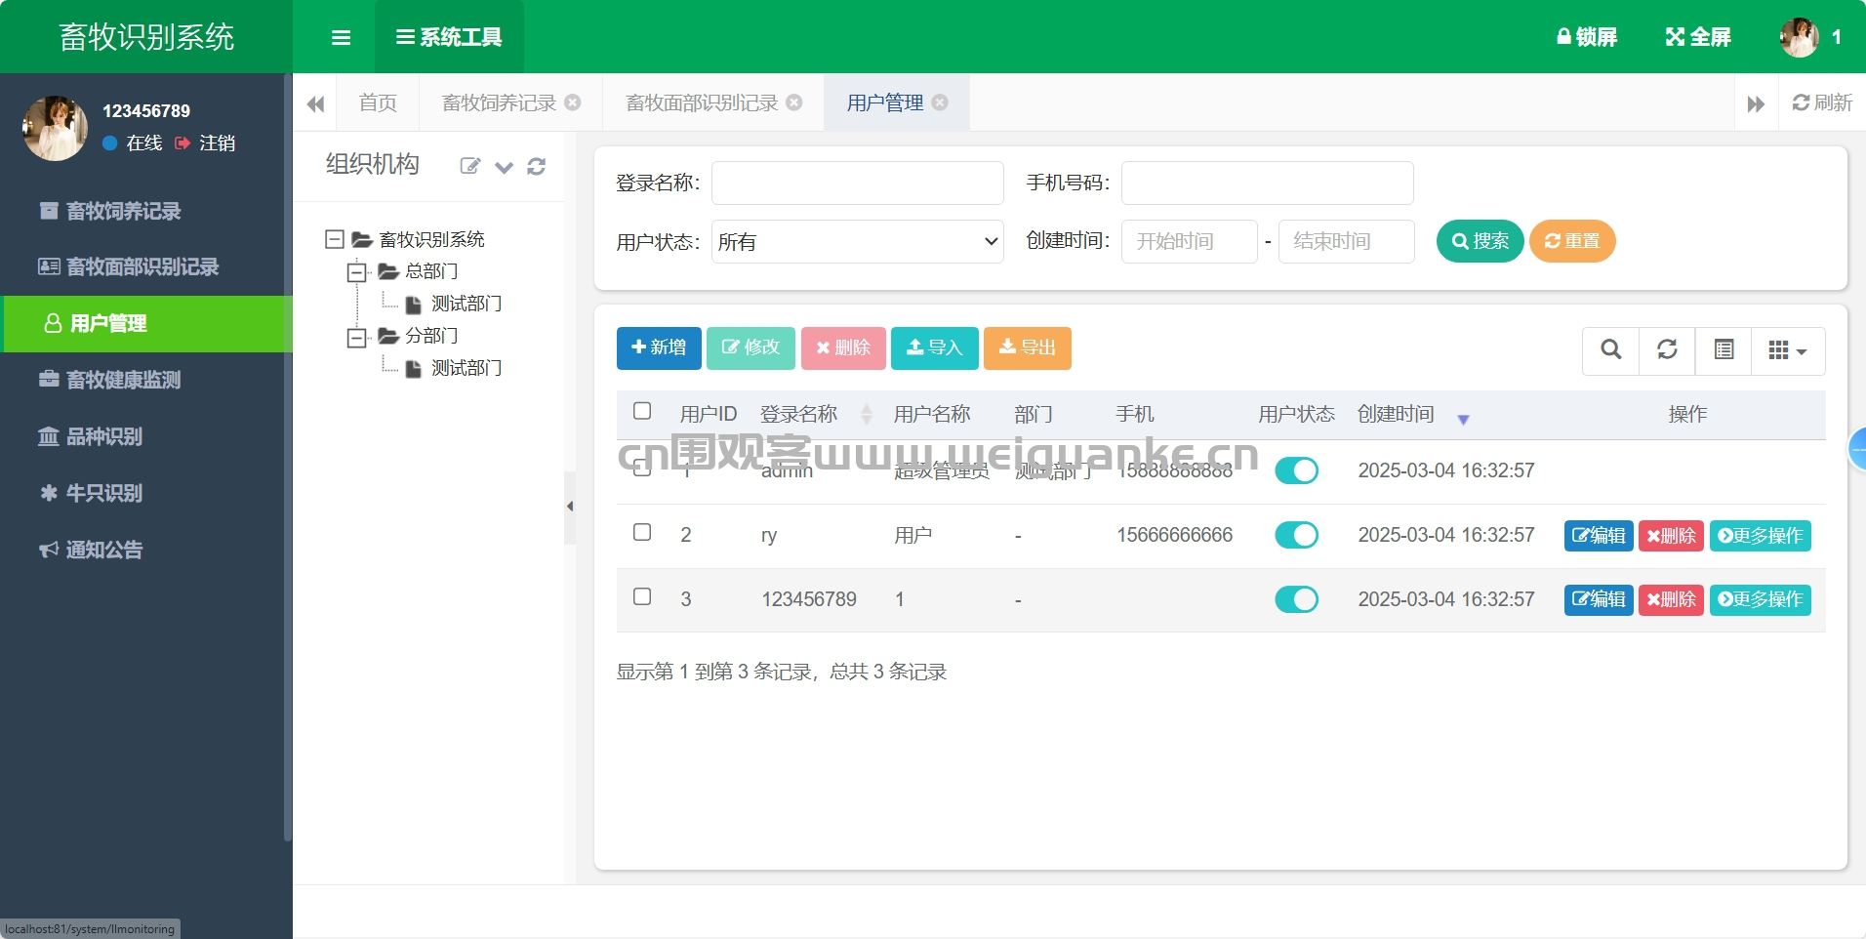Toggle status switch for admin
This screenshot has height=939, width=1866.
pyautogui.click(x=1296, y=470)
